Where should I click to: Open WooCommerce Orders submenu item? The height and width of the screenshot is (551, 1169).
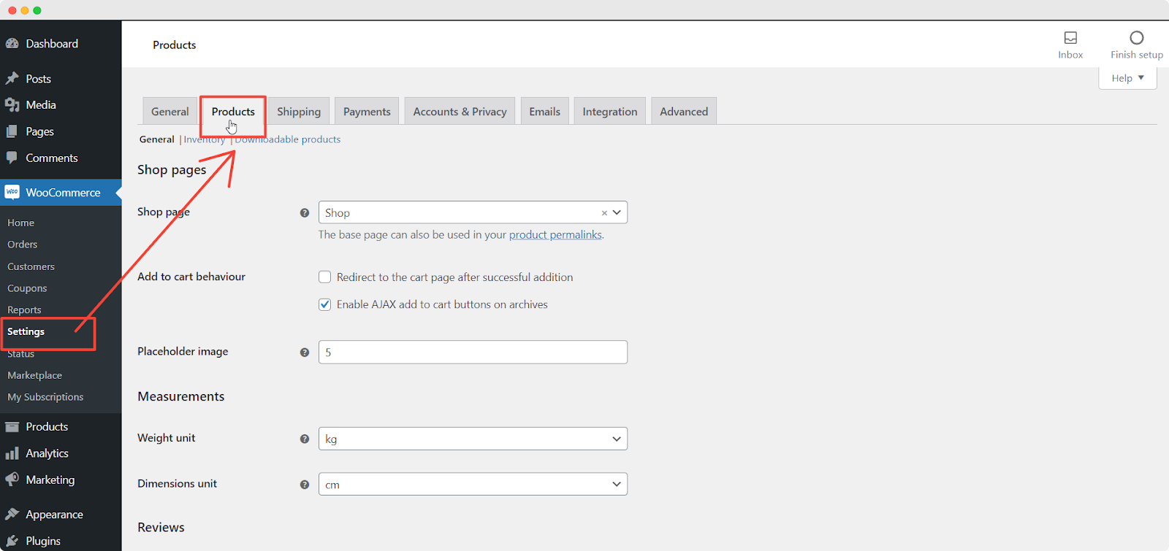click(x=23, y=244)
